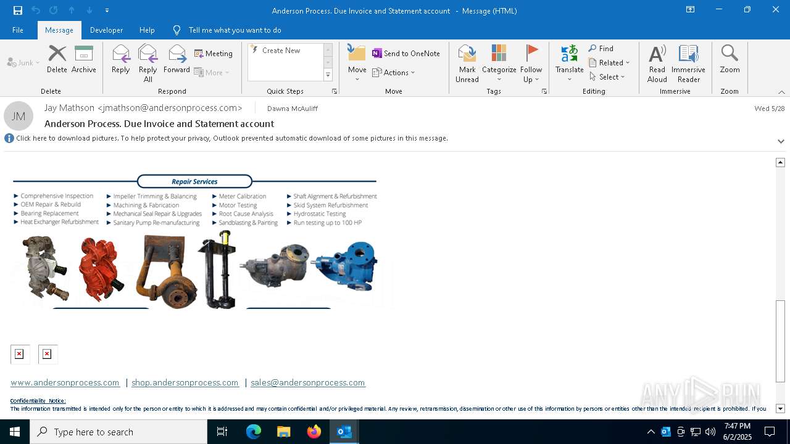Launch Immersive Reader

pos(688,64)
